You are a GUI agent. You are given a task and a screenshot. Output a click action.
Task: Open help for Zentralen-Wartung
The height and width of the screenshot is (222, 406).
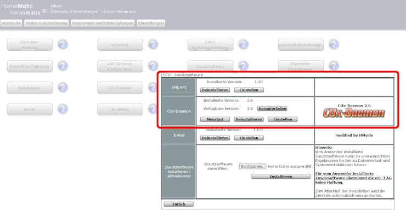point(63,45)
